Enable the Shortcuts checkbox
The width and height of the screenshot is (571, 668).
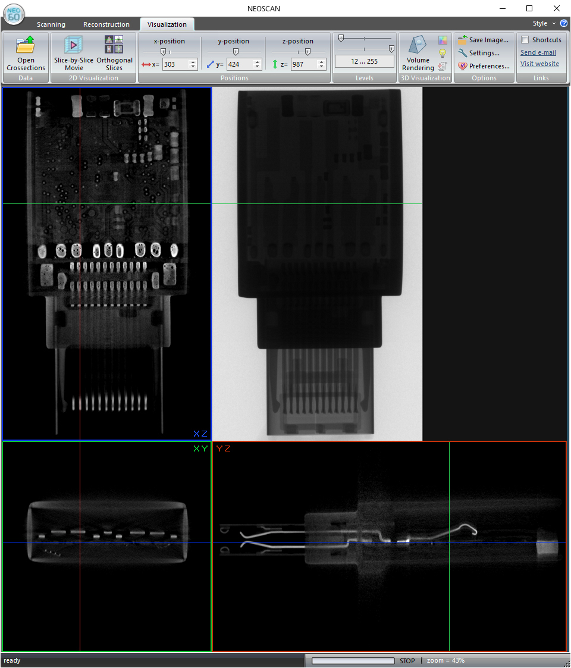pos(525,40)
